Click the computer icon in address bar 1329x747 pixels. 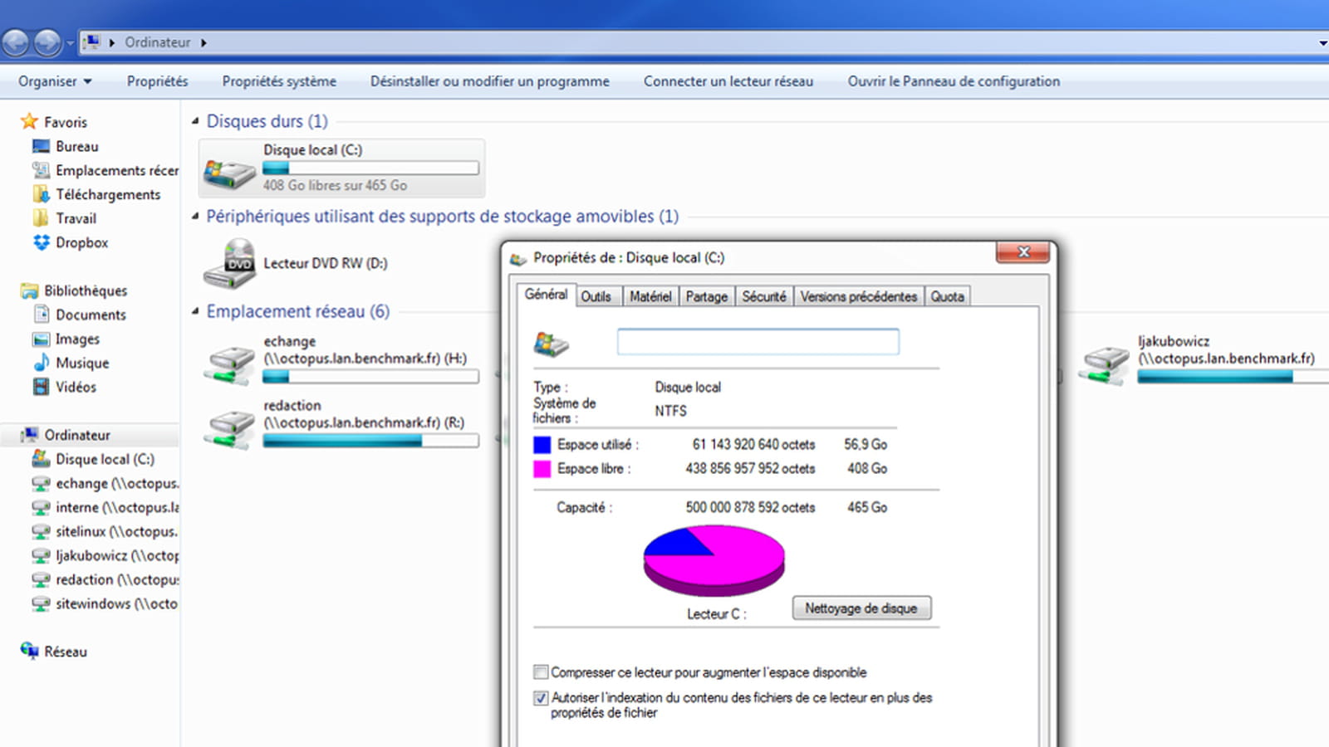click(x=92, y=41)
